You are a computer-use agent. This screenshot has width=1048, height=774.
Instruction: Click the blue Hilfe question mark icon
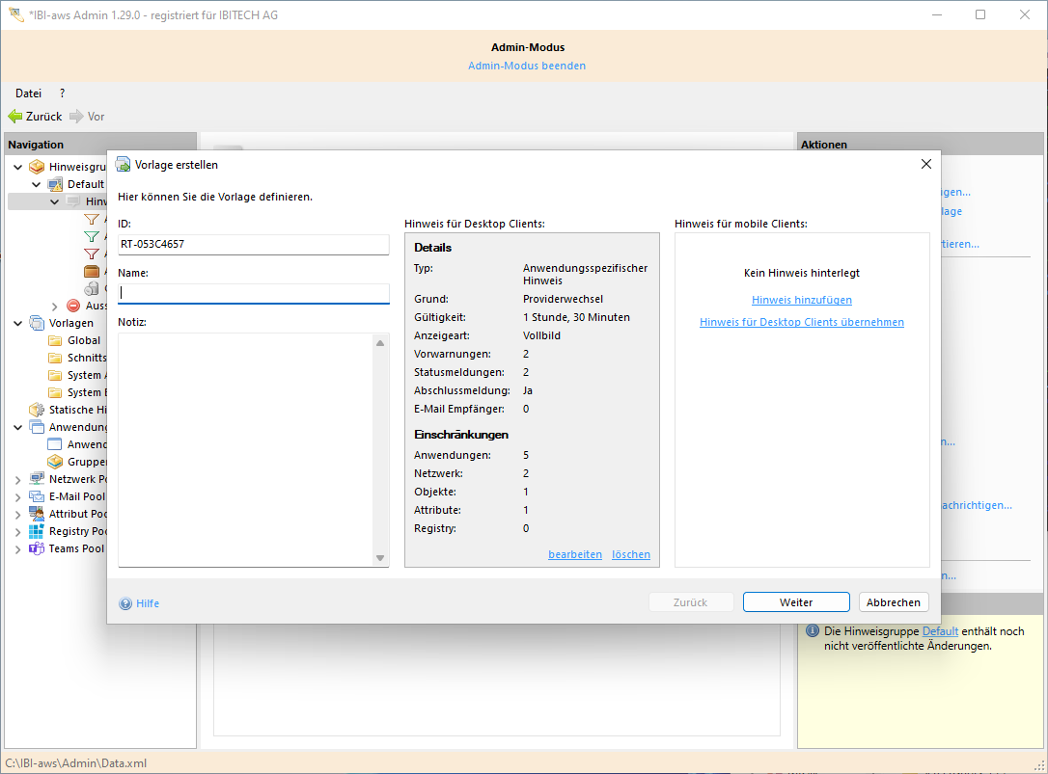(x=125, y=603)
